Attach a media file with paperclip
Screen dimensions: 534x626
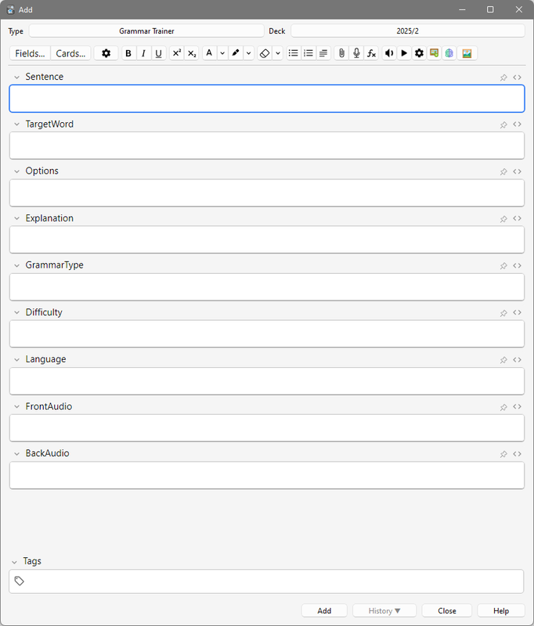click(x=341, y=53)
